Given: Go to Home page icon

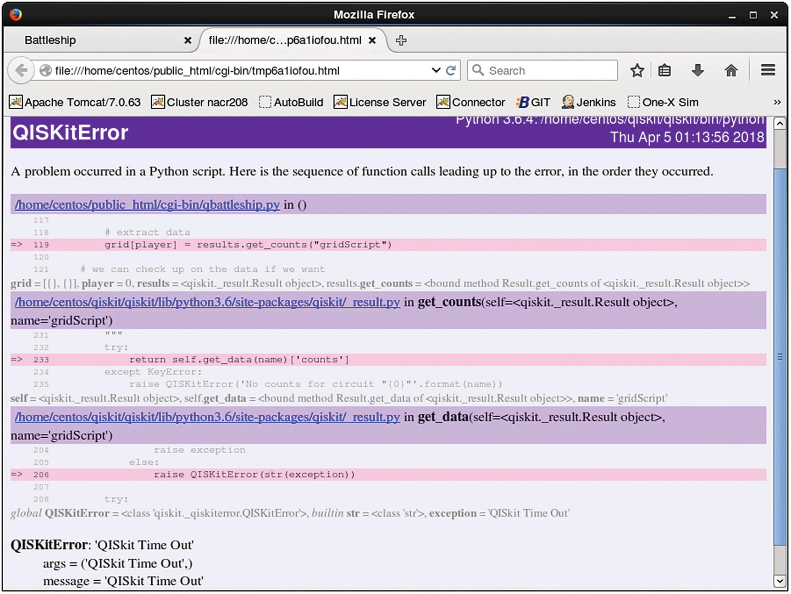Looking at the screenshot, I should [731, 71].
